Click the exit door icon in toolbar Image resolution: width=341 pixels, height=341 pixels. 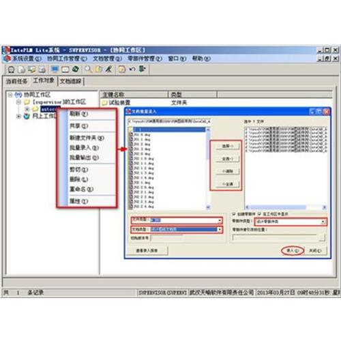tap(143, 69)
